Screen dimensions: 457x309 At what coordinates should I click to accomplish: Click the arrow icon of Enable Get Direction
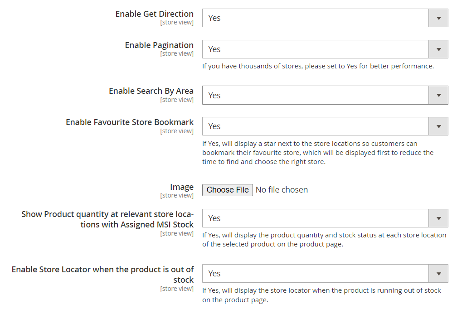point(438,18)
